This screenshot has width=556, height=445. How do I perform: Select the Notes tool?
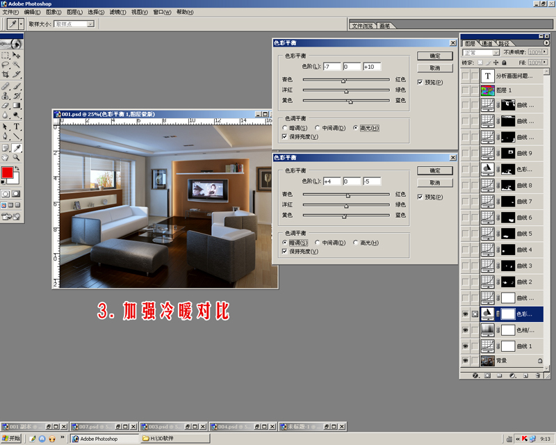(x=6, y=148)
